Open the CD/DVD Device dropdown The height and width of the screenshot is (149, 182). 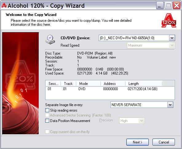[172, 38]
